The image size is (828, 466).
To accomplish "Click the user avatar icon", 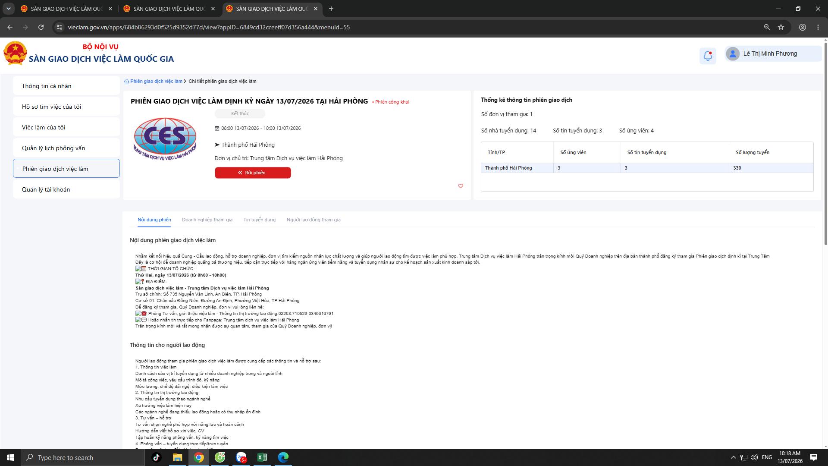I will point(733,54).
